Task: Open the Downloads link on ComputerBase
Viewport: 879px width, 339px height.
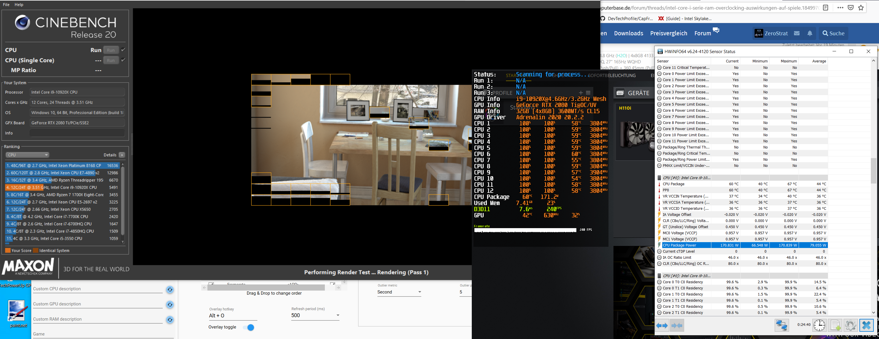Action: (629, 33)
